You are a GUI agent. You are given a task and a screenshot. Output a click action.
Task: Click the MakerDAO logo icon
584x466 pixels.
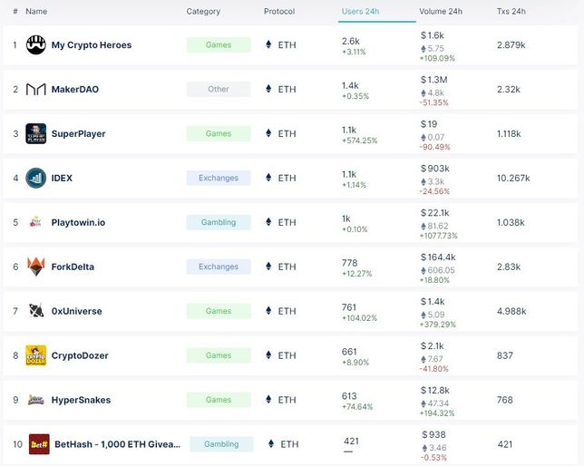click(36, 89)
